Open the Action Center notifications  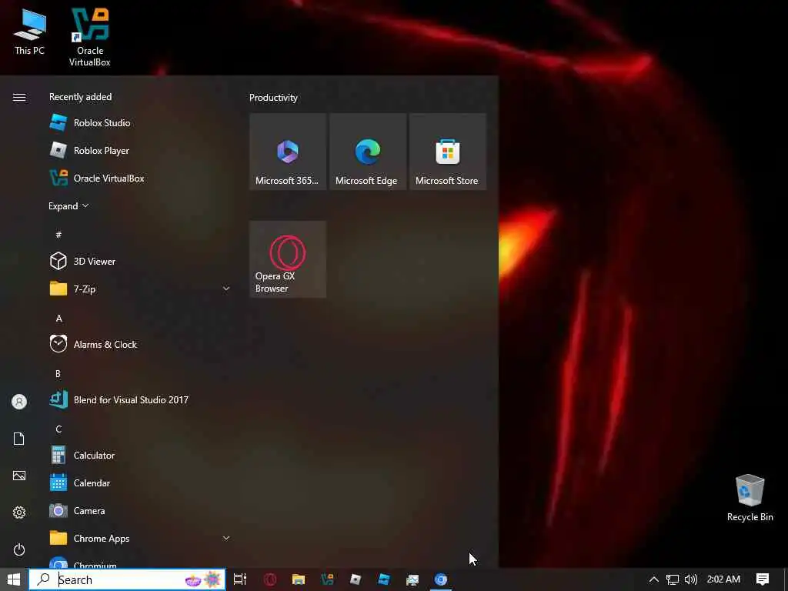point(763,579)
